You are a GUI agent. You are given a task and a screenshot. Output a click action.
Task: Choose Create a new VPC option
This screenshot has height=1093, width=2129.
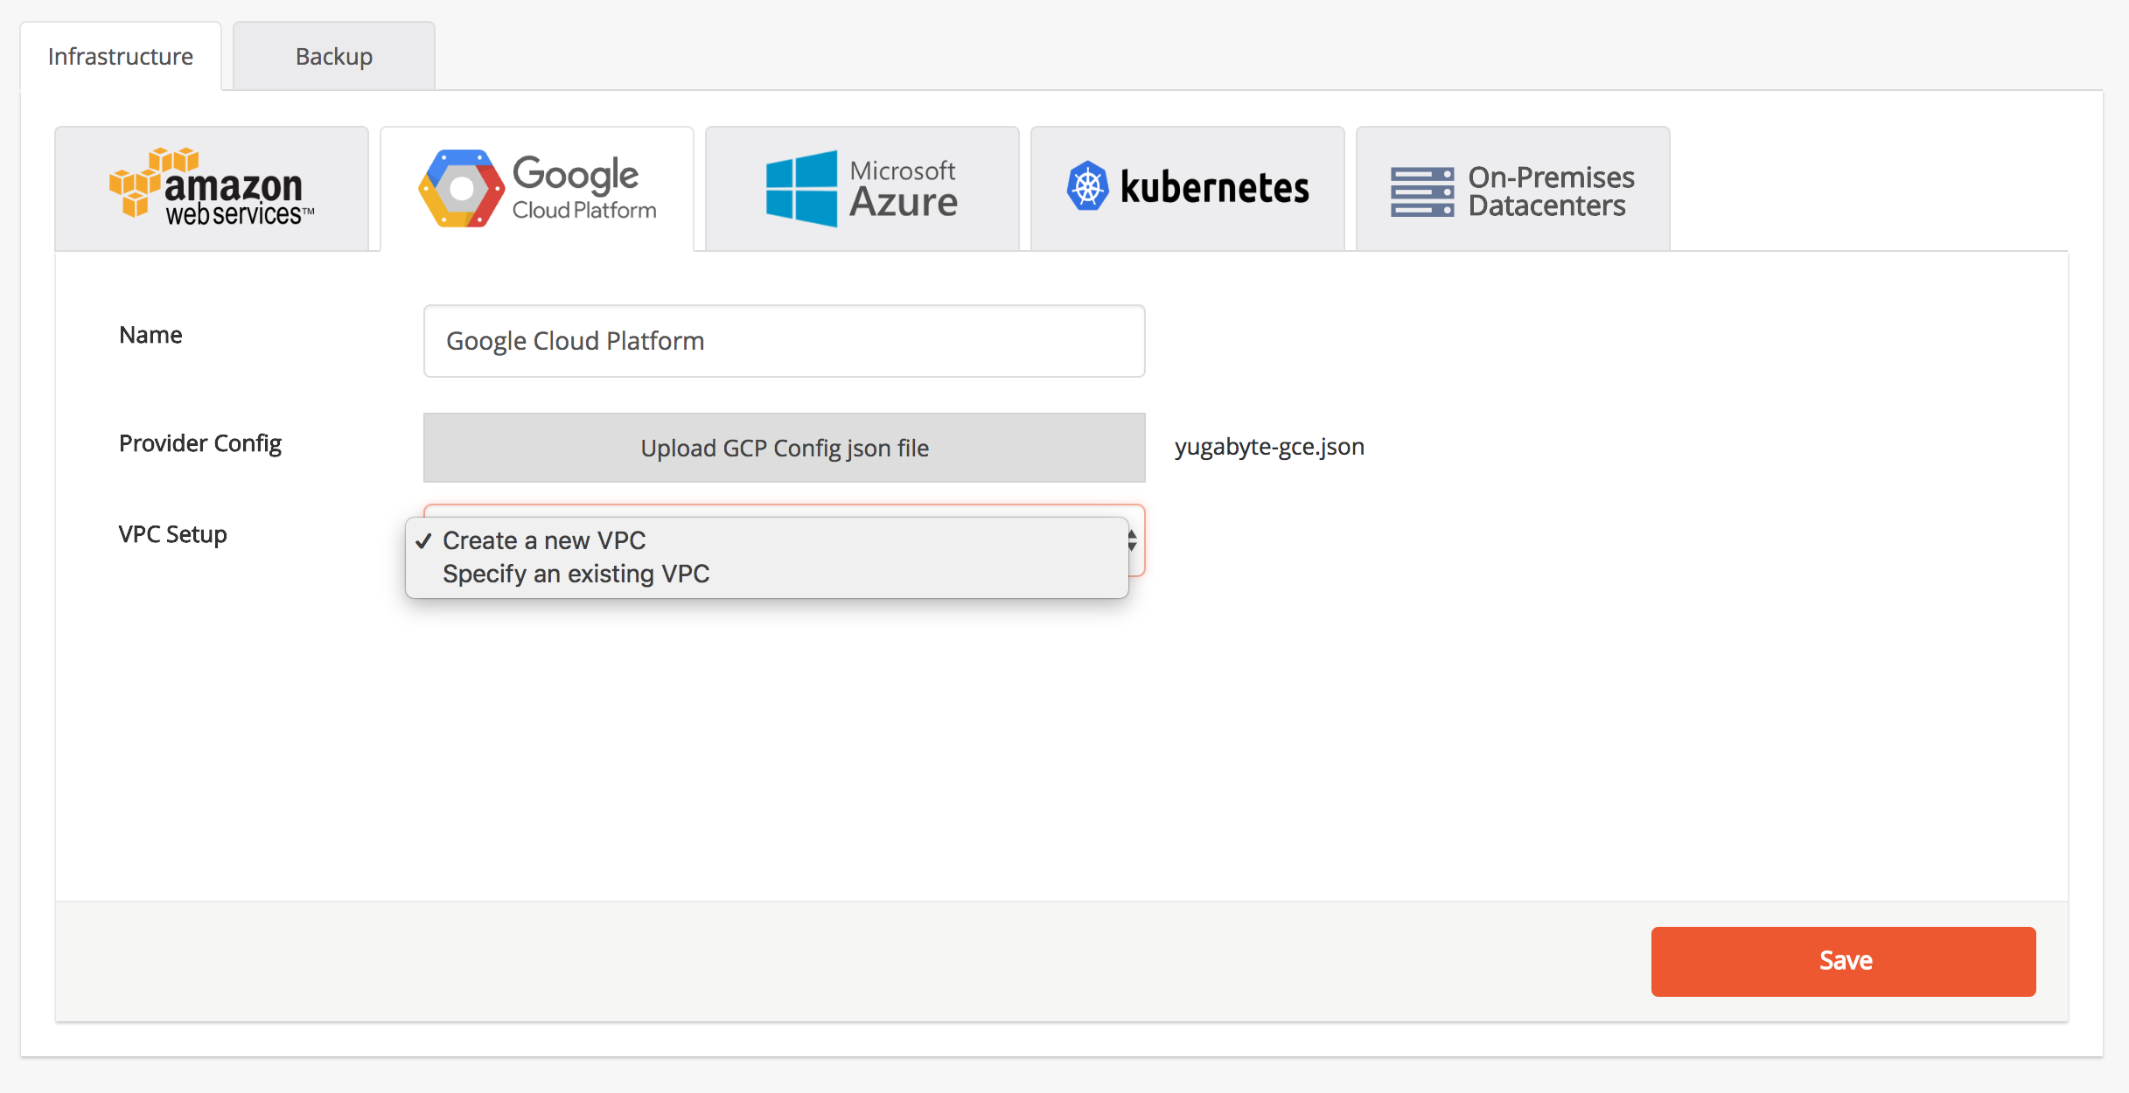(x=544, y=540)
